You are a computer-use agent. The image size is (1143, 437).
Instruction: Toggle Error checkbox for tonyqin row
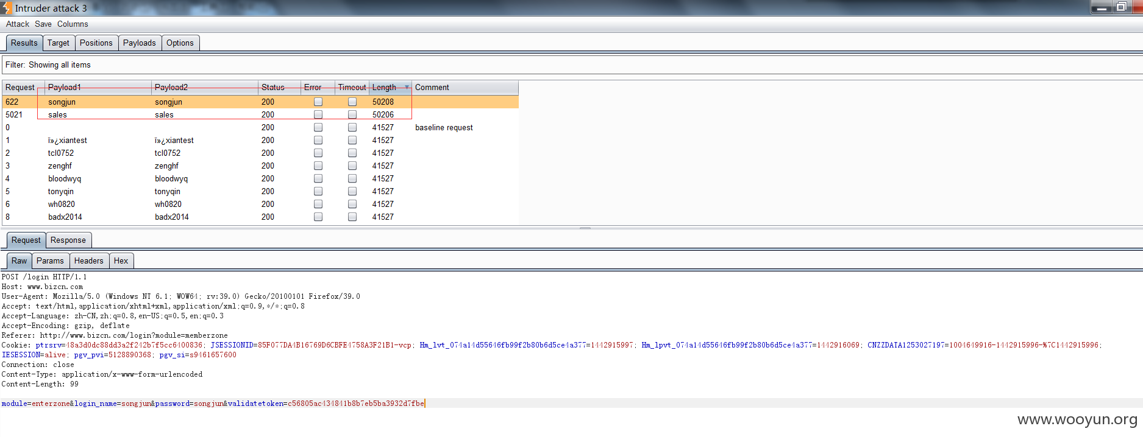(x=318, y=191)
